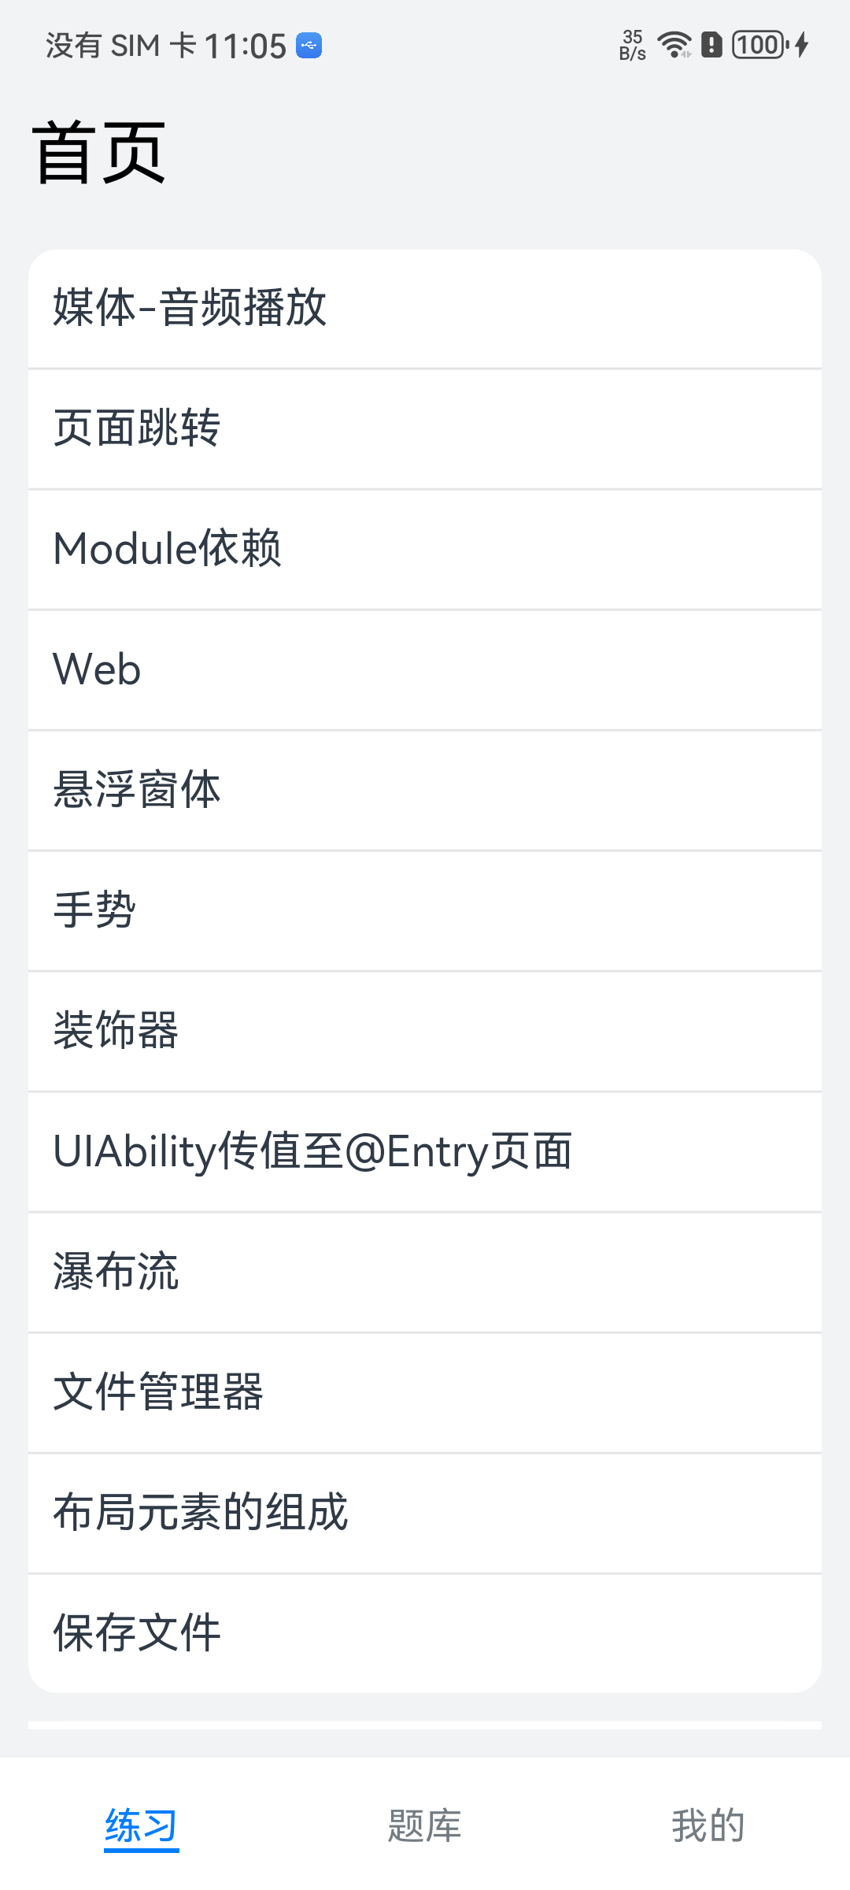Switch to the 我的 tab
The height and width of the screenshot is (1890, 850).
pos(708,1825)
